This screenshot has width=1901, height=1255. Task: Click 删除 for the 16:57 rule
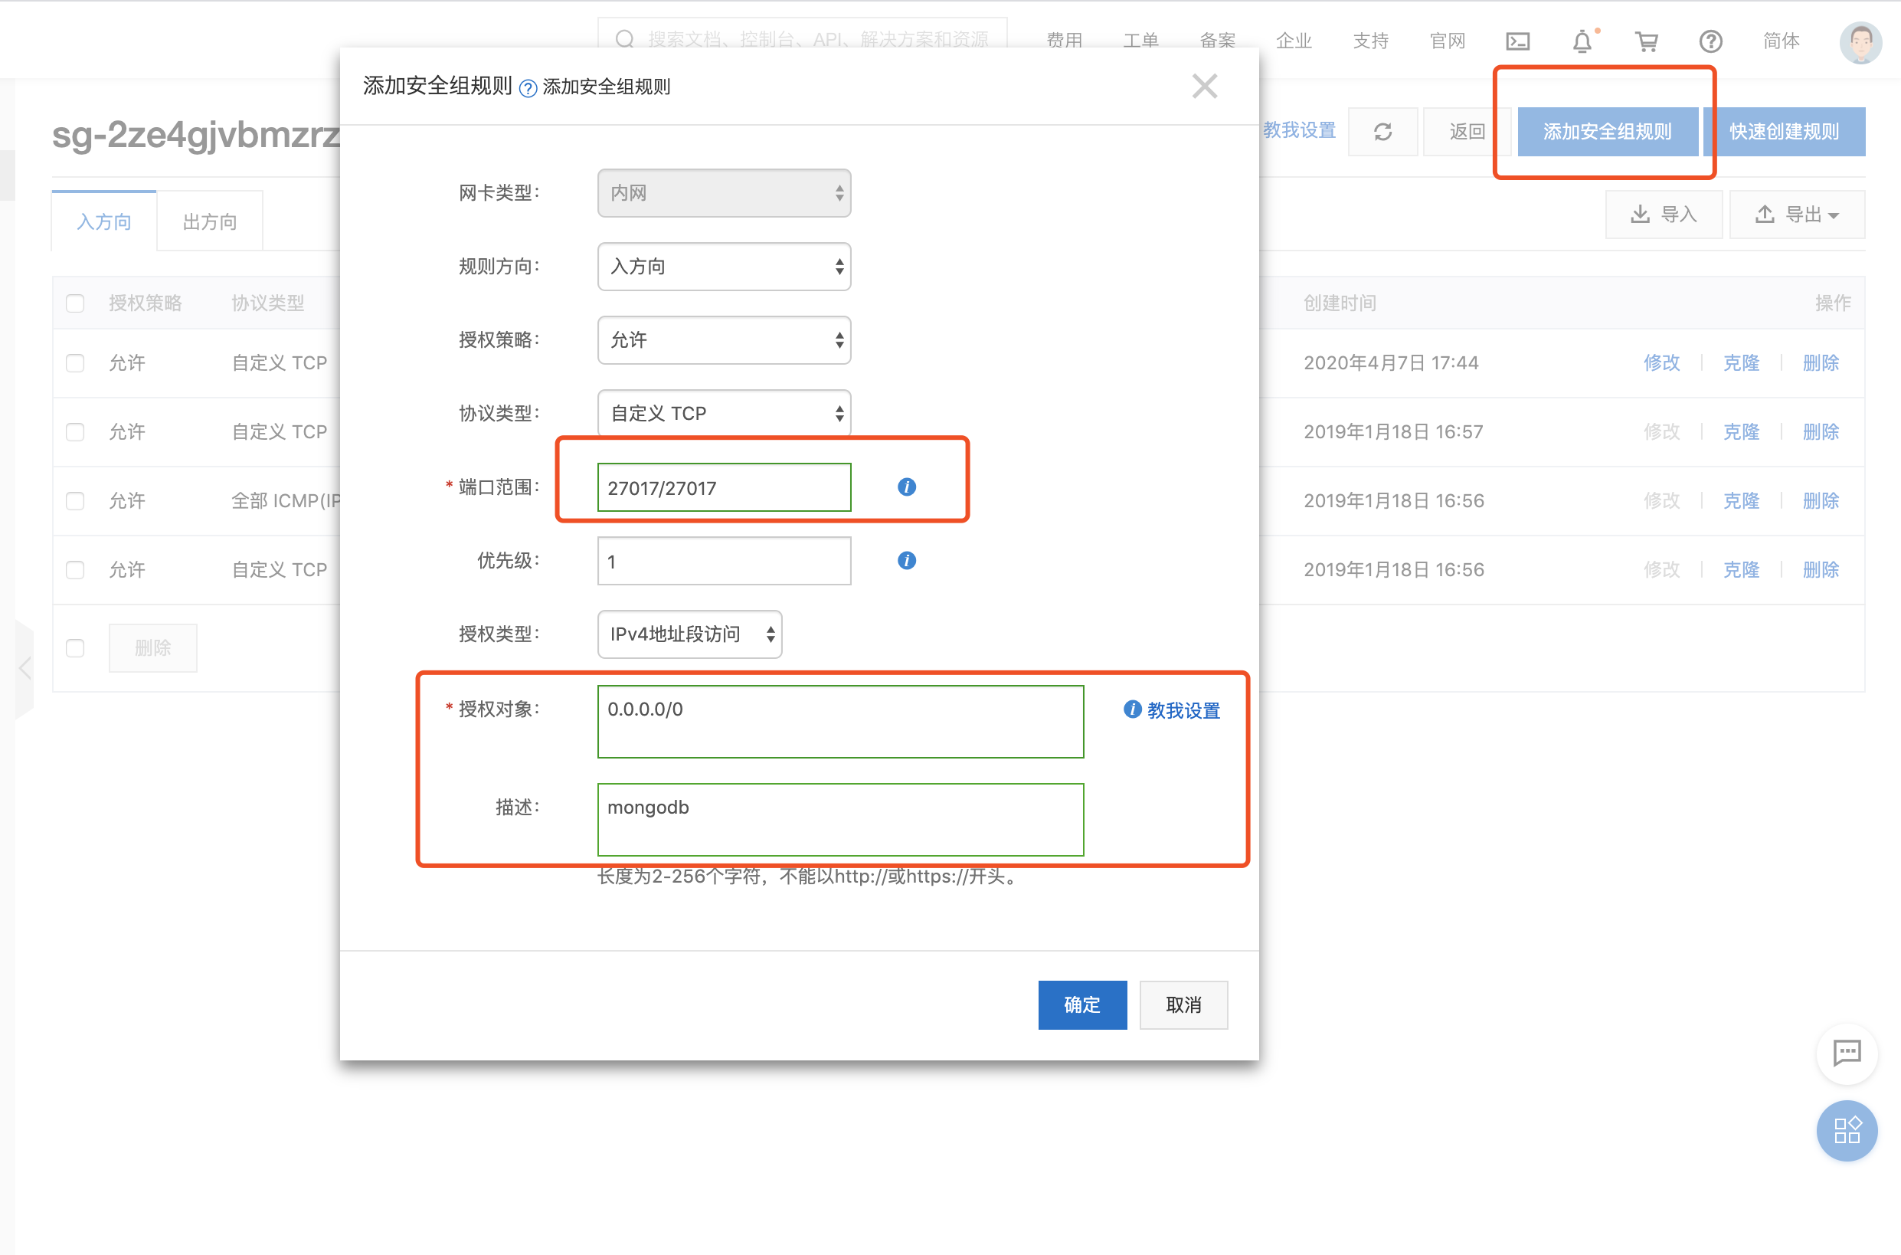1820,432
